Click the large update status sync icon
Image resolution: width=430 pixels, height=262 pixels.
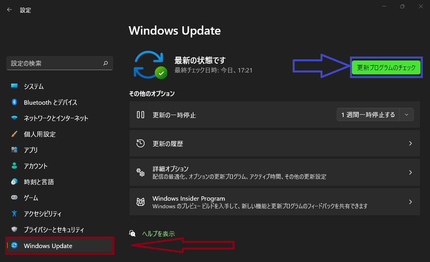[x=150, y=65]
